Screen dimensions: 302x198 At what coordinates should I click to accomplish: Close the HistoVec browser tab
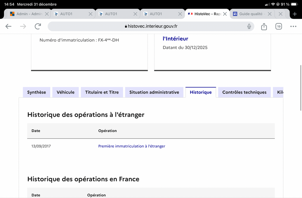point(225,14)
